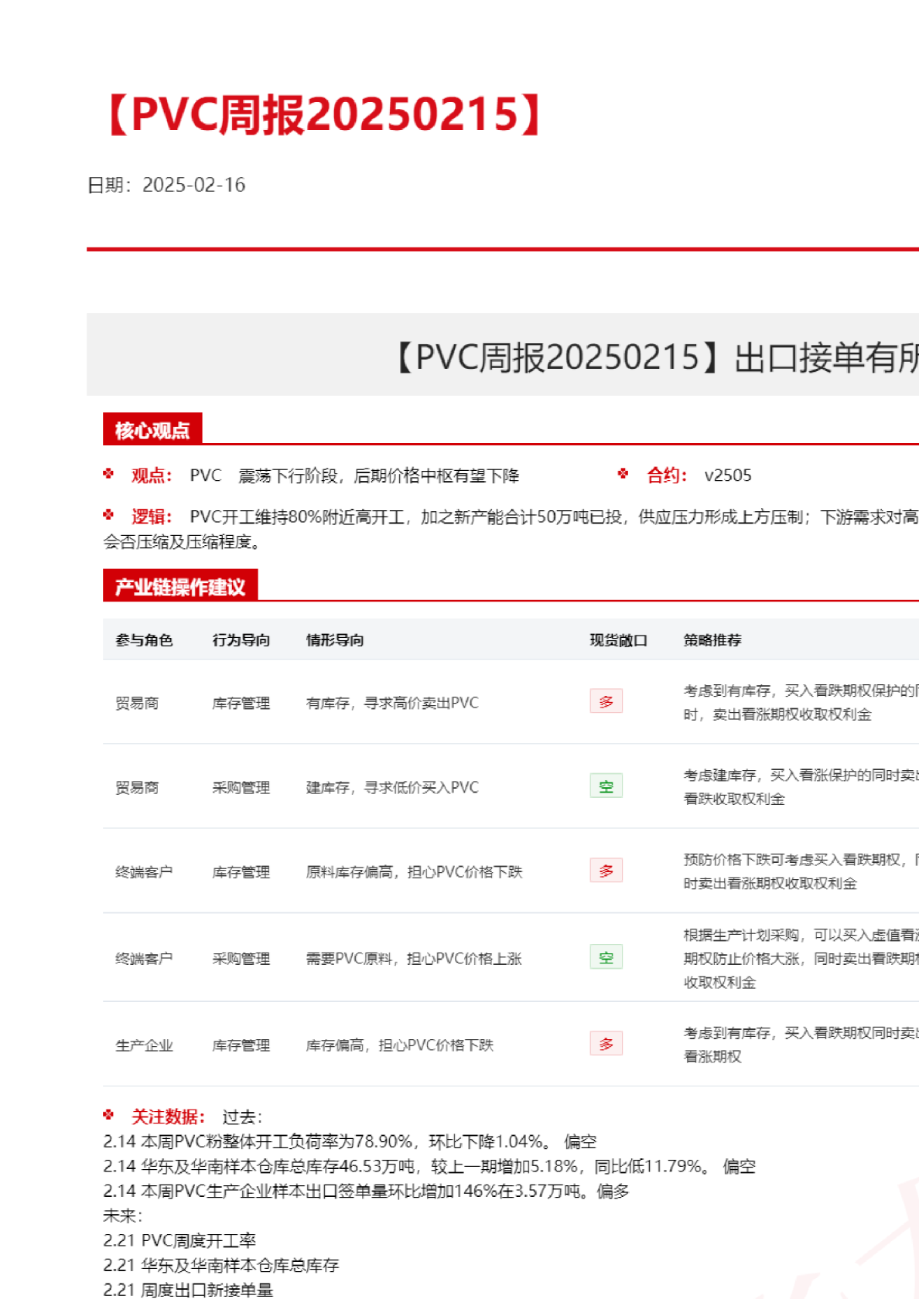Viewport: 919px width, 1299px height.
Task: Click the report date 2025-02-16
Action: (193, 185)
